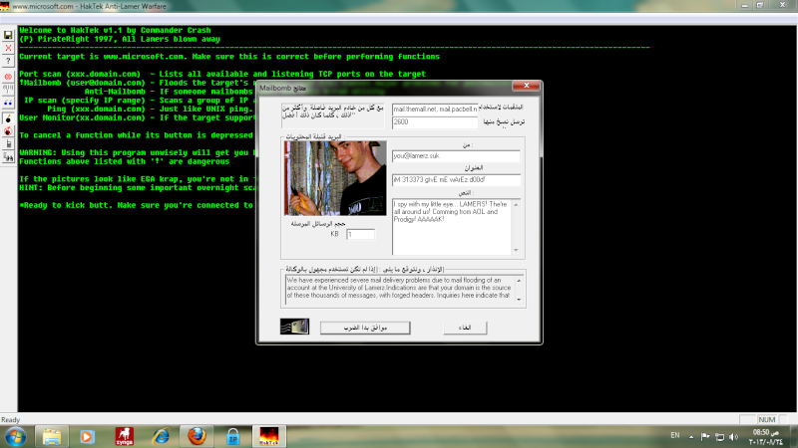
Task: Click the Arabic cancel button
Action: click(465, 328)
